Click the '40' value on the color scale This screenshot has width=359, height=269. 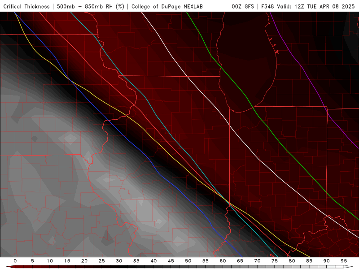point(153,261)
